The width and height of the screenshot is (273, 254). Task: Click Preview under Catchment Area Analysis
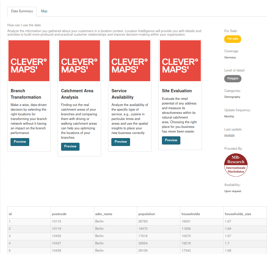pyautogui.click(x=70, y=147)
